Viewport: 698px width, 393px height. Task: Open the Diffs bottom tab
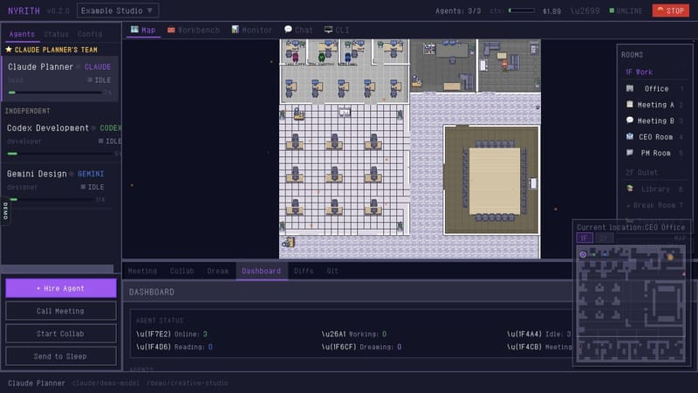304,271
